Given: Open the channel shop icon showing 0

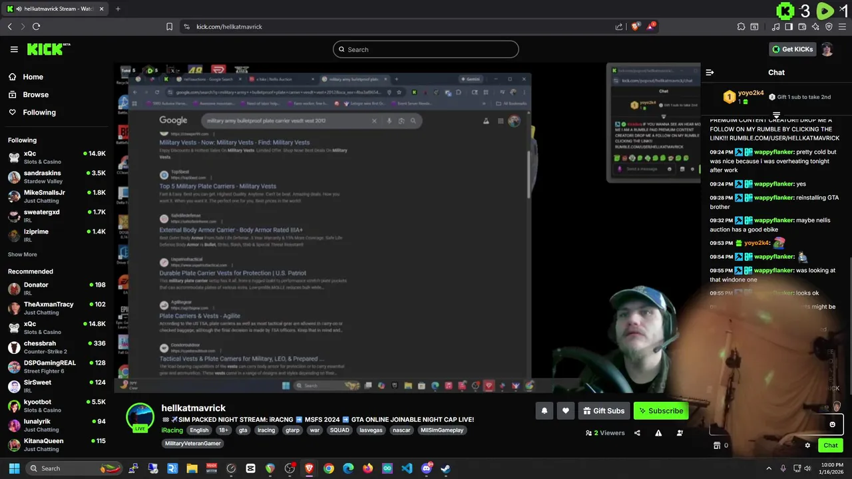Looking at the screenshot, I should tap(720, 446).
